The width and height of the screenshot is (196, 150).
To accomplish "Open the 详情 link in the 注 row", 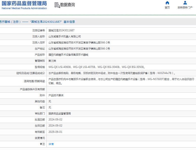I will (51, 144).
